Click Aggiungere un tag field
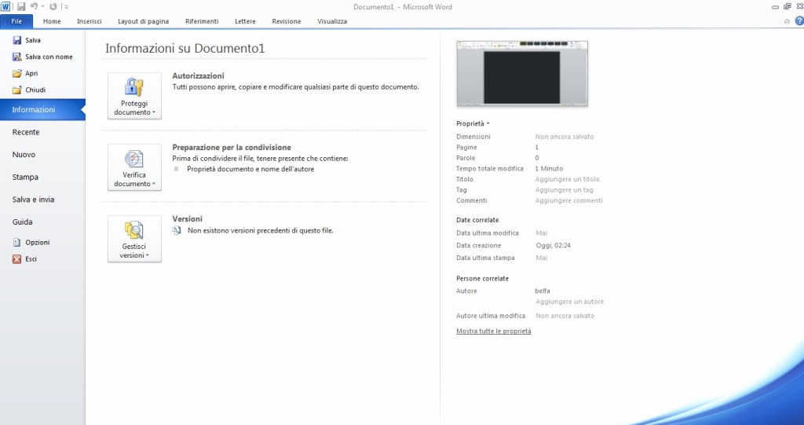The image size is (804, 425). (x=564, y=190)
